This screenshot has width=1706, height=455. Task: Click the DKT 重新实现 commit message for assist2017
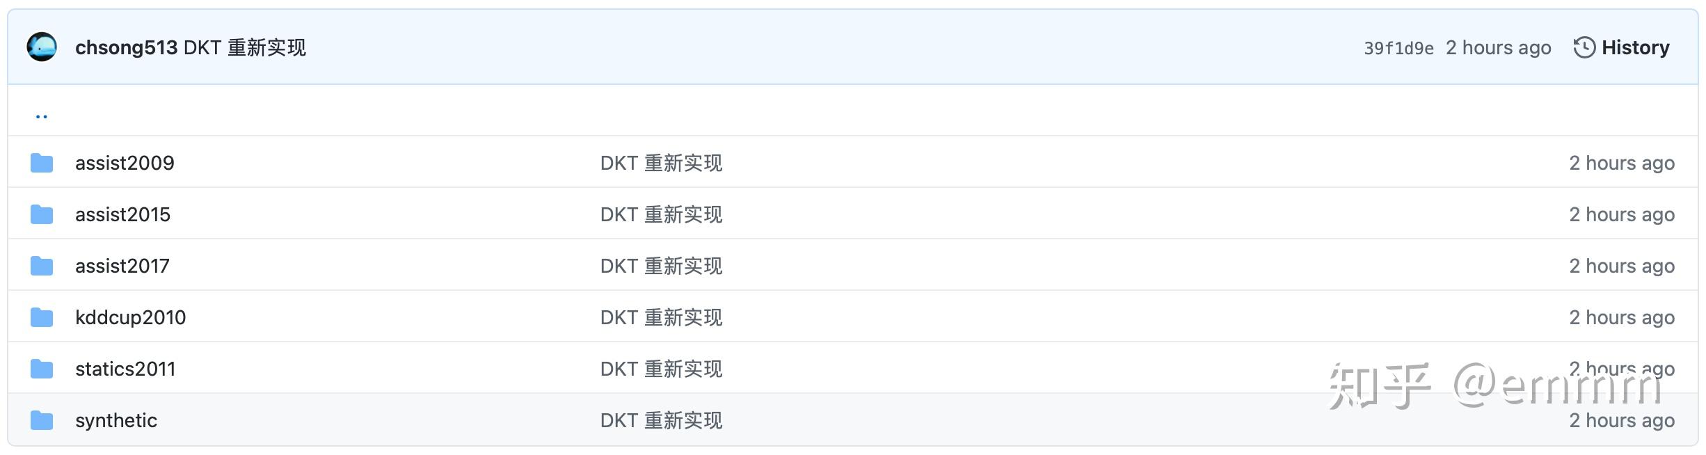661,265
